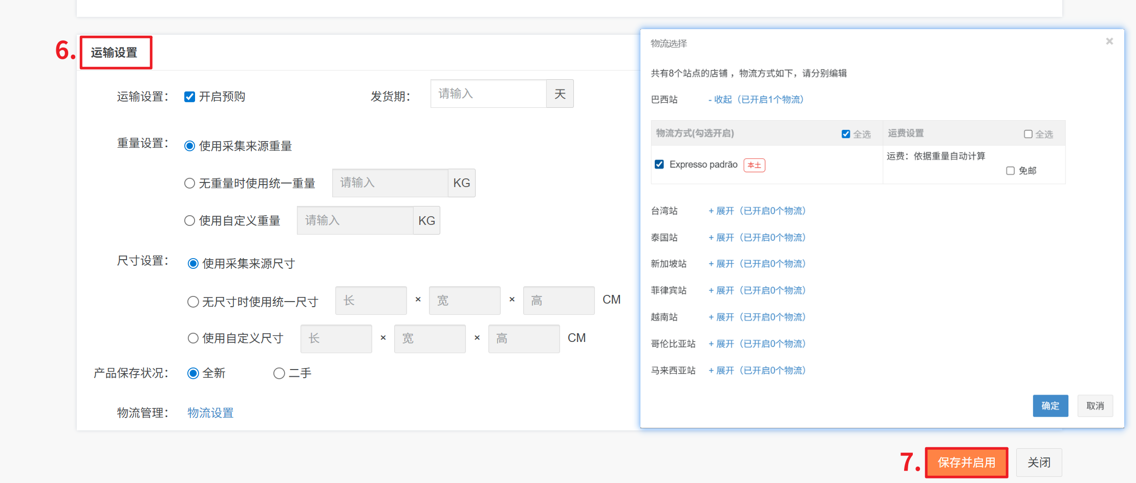The width and height of the screenshot is (1136, 483).
Task: Uncheck the 开启预购 checkbox
Action: click(x=189, y=97)
